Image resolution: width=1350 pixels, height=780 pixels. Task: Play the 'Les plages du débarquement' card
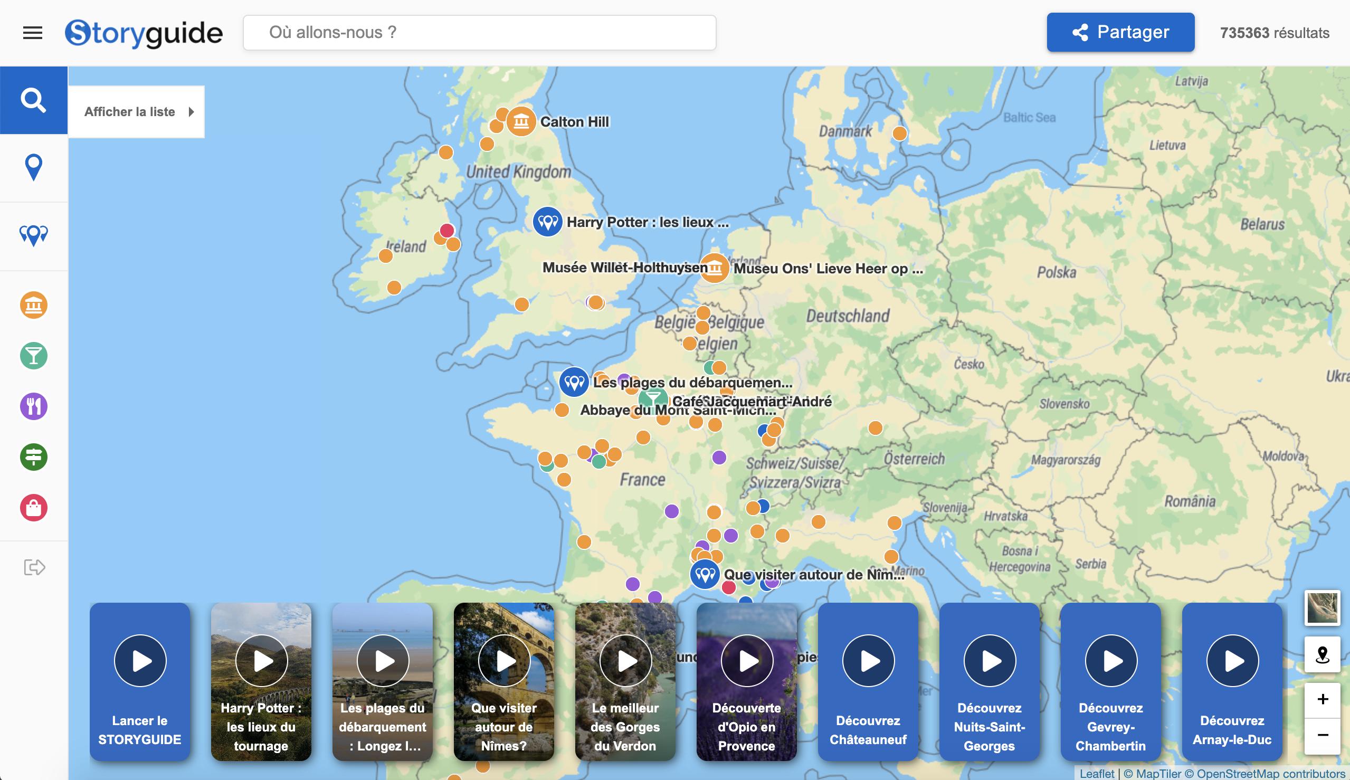pos(383,661)
